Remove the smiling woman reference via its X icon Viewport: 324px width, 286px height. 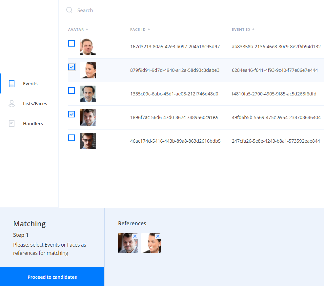(158, 236)
